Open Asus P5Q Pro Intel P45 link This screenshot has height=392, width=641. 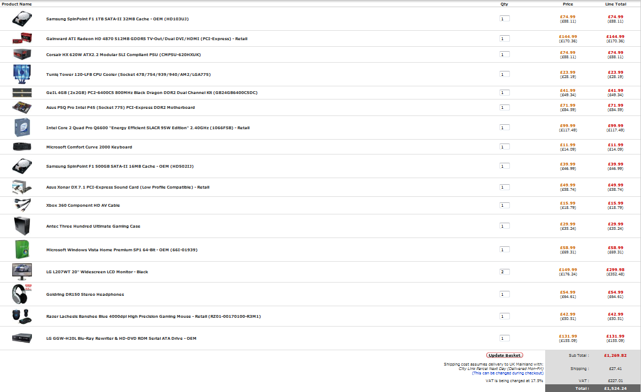(x=121, y=108)
